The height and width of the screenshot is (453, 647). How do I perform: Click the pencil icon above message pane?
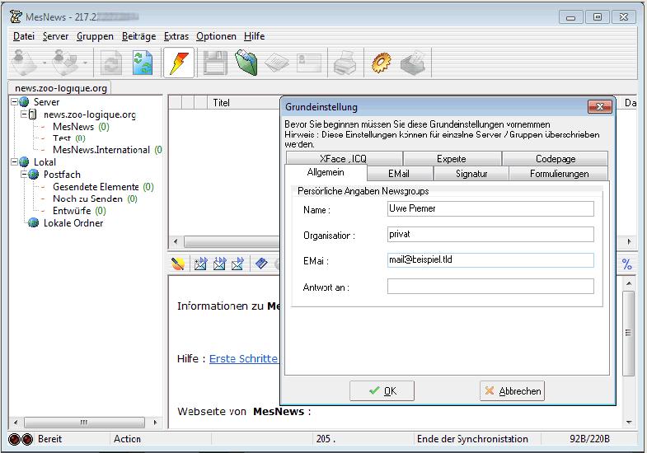click(x=179, y=264)
